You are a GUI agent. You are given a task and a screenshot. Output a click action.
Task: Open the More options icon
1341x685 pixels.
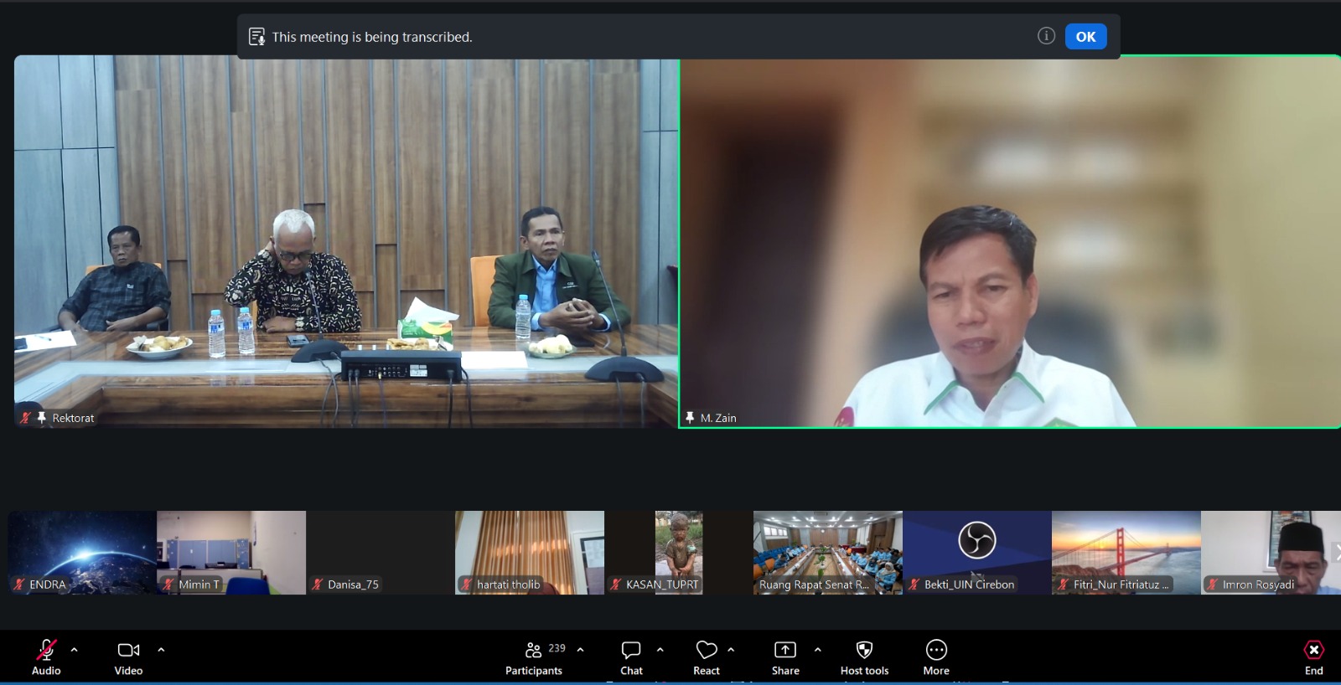tap(936, 650)
